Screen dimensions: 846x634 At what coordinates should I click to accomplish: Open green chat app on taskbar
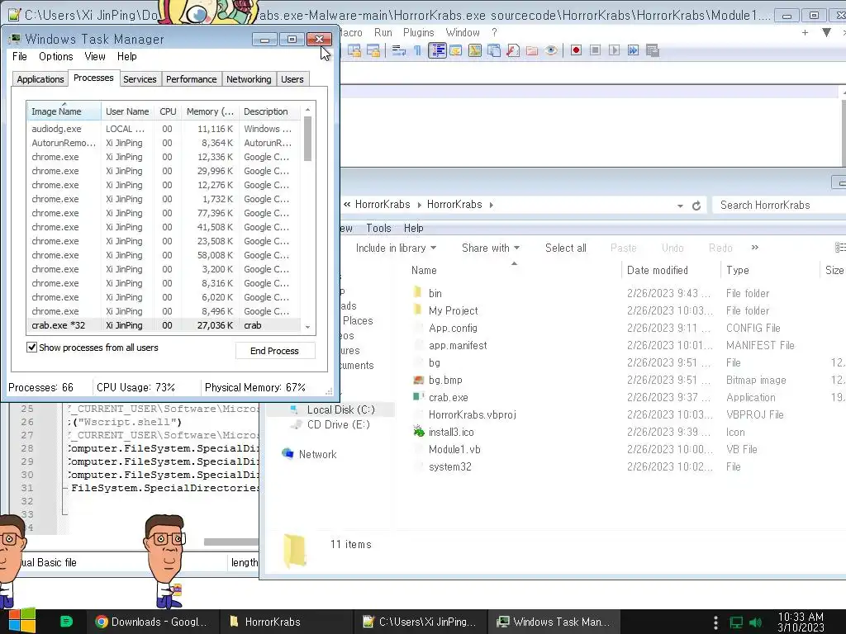(66, 622)
